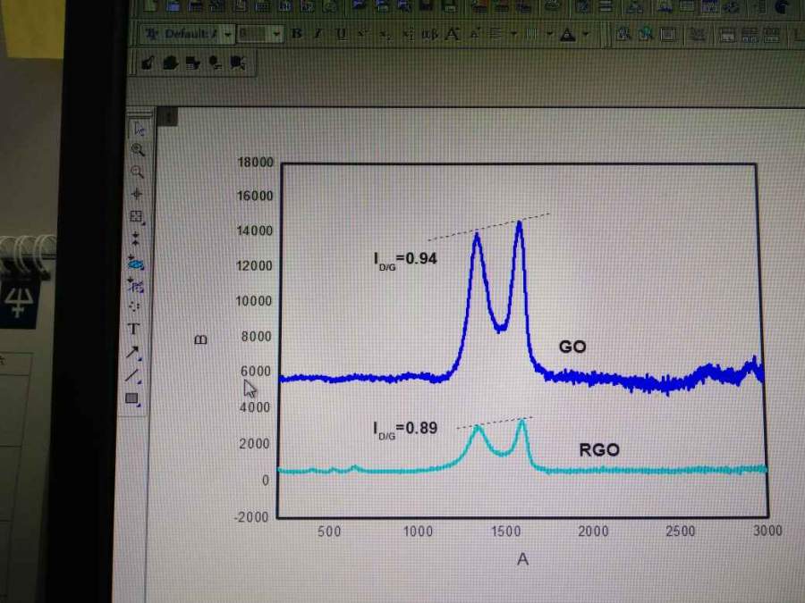
Task: Toggle Italic text formatting
Action: (x=318, y=34)
